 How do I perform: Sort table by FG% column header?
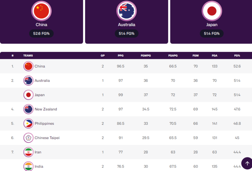pyautogui.click(x=237, y=56)
